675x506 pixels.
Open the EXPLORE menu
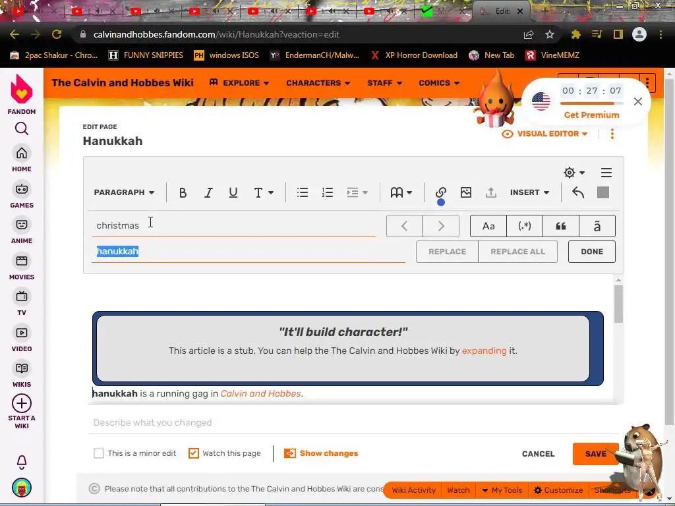pyautogui.click(x=239, y=82)
